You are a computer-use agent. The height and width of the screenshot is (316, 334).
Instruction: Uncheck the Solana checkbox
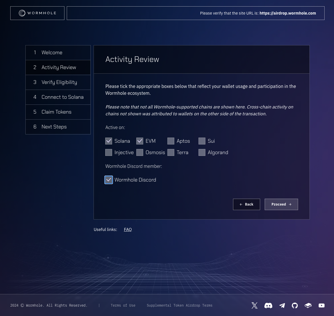coord(109,141)
